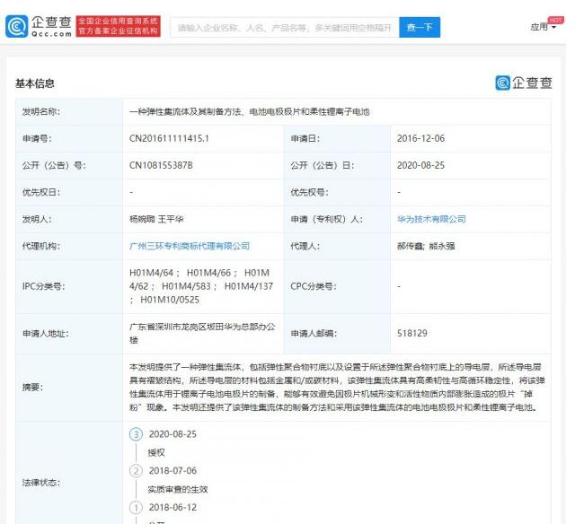Click the 申请人地址 label

pos(45,333)
